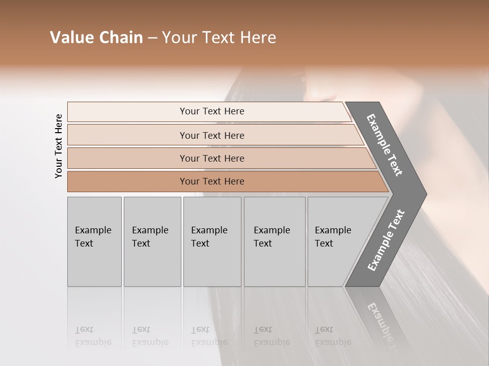Select the second gray Example Text box
Image resolution: width=489 pixels, height=366 pixels.
(x=152, y=241)
